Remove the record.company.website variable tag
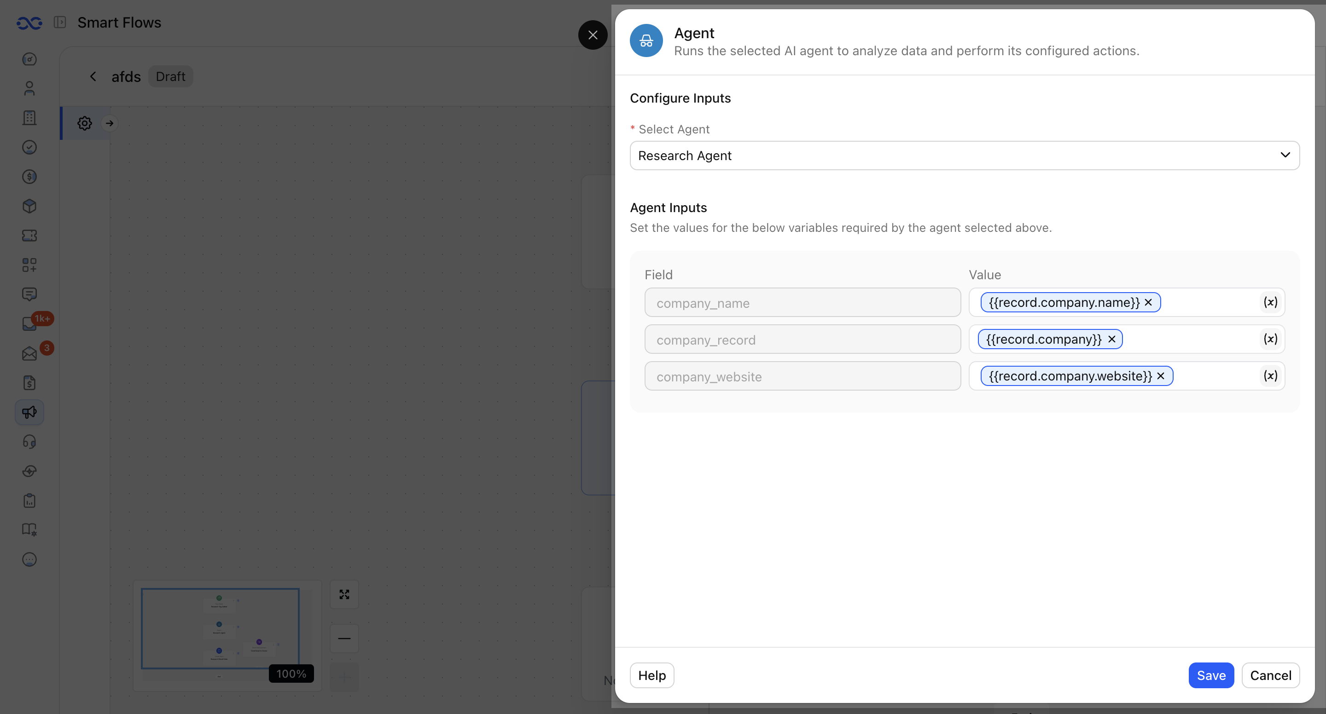1326x714 pixels. [1160, 376]
